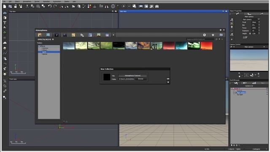Viewport: 270px width, 152px height.
Task: Click the Folder path field in New Collection
Action: (127, 79)
